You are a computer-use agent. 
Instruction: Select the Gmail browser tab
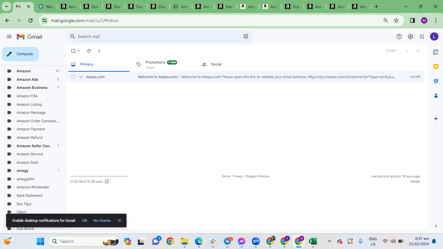23,6
